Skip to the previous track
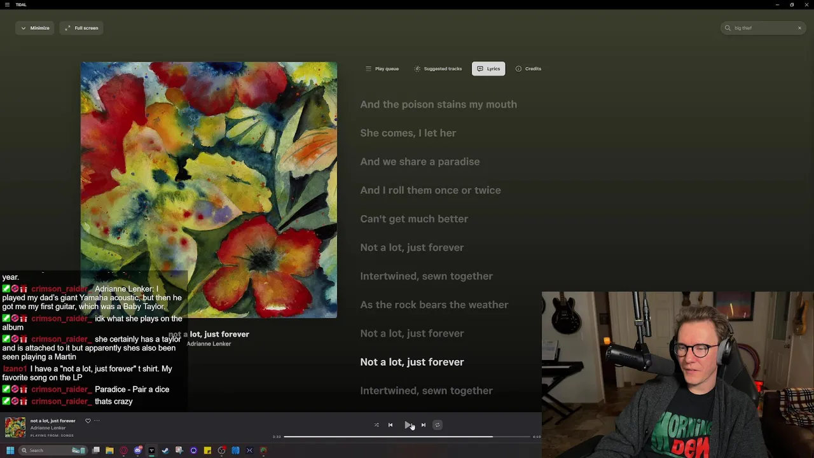 (390, 425)
